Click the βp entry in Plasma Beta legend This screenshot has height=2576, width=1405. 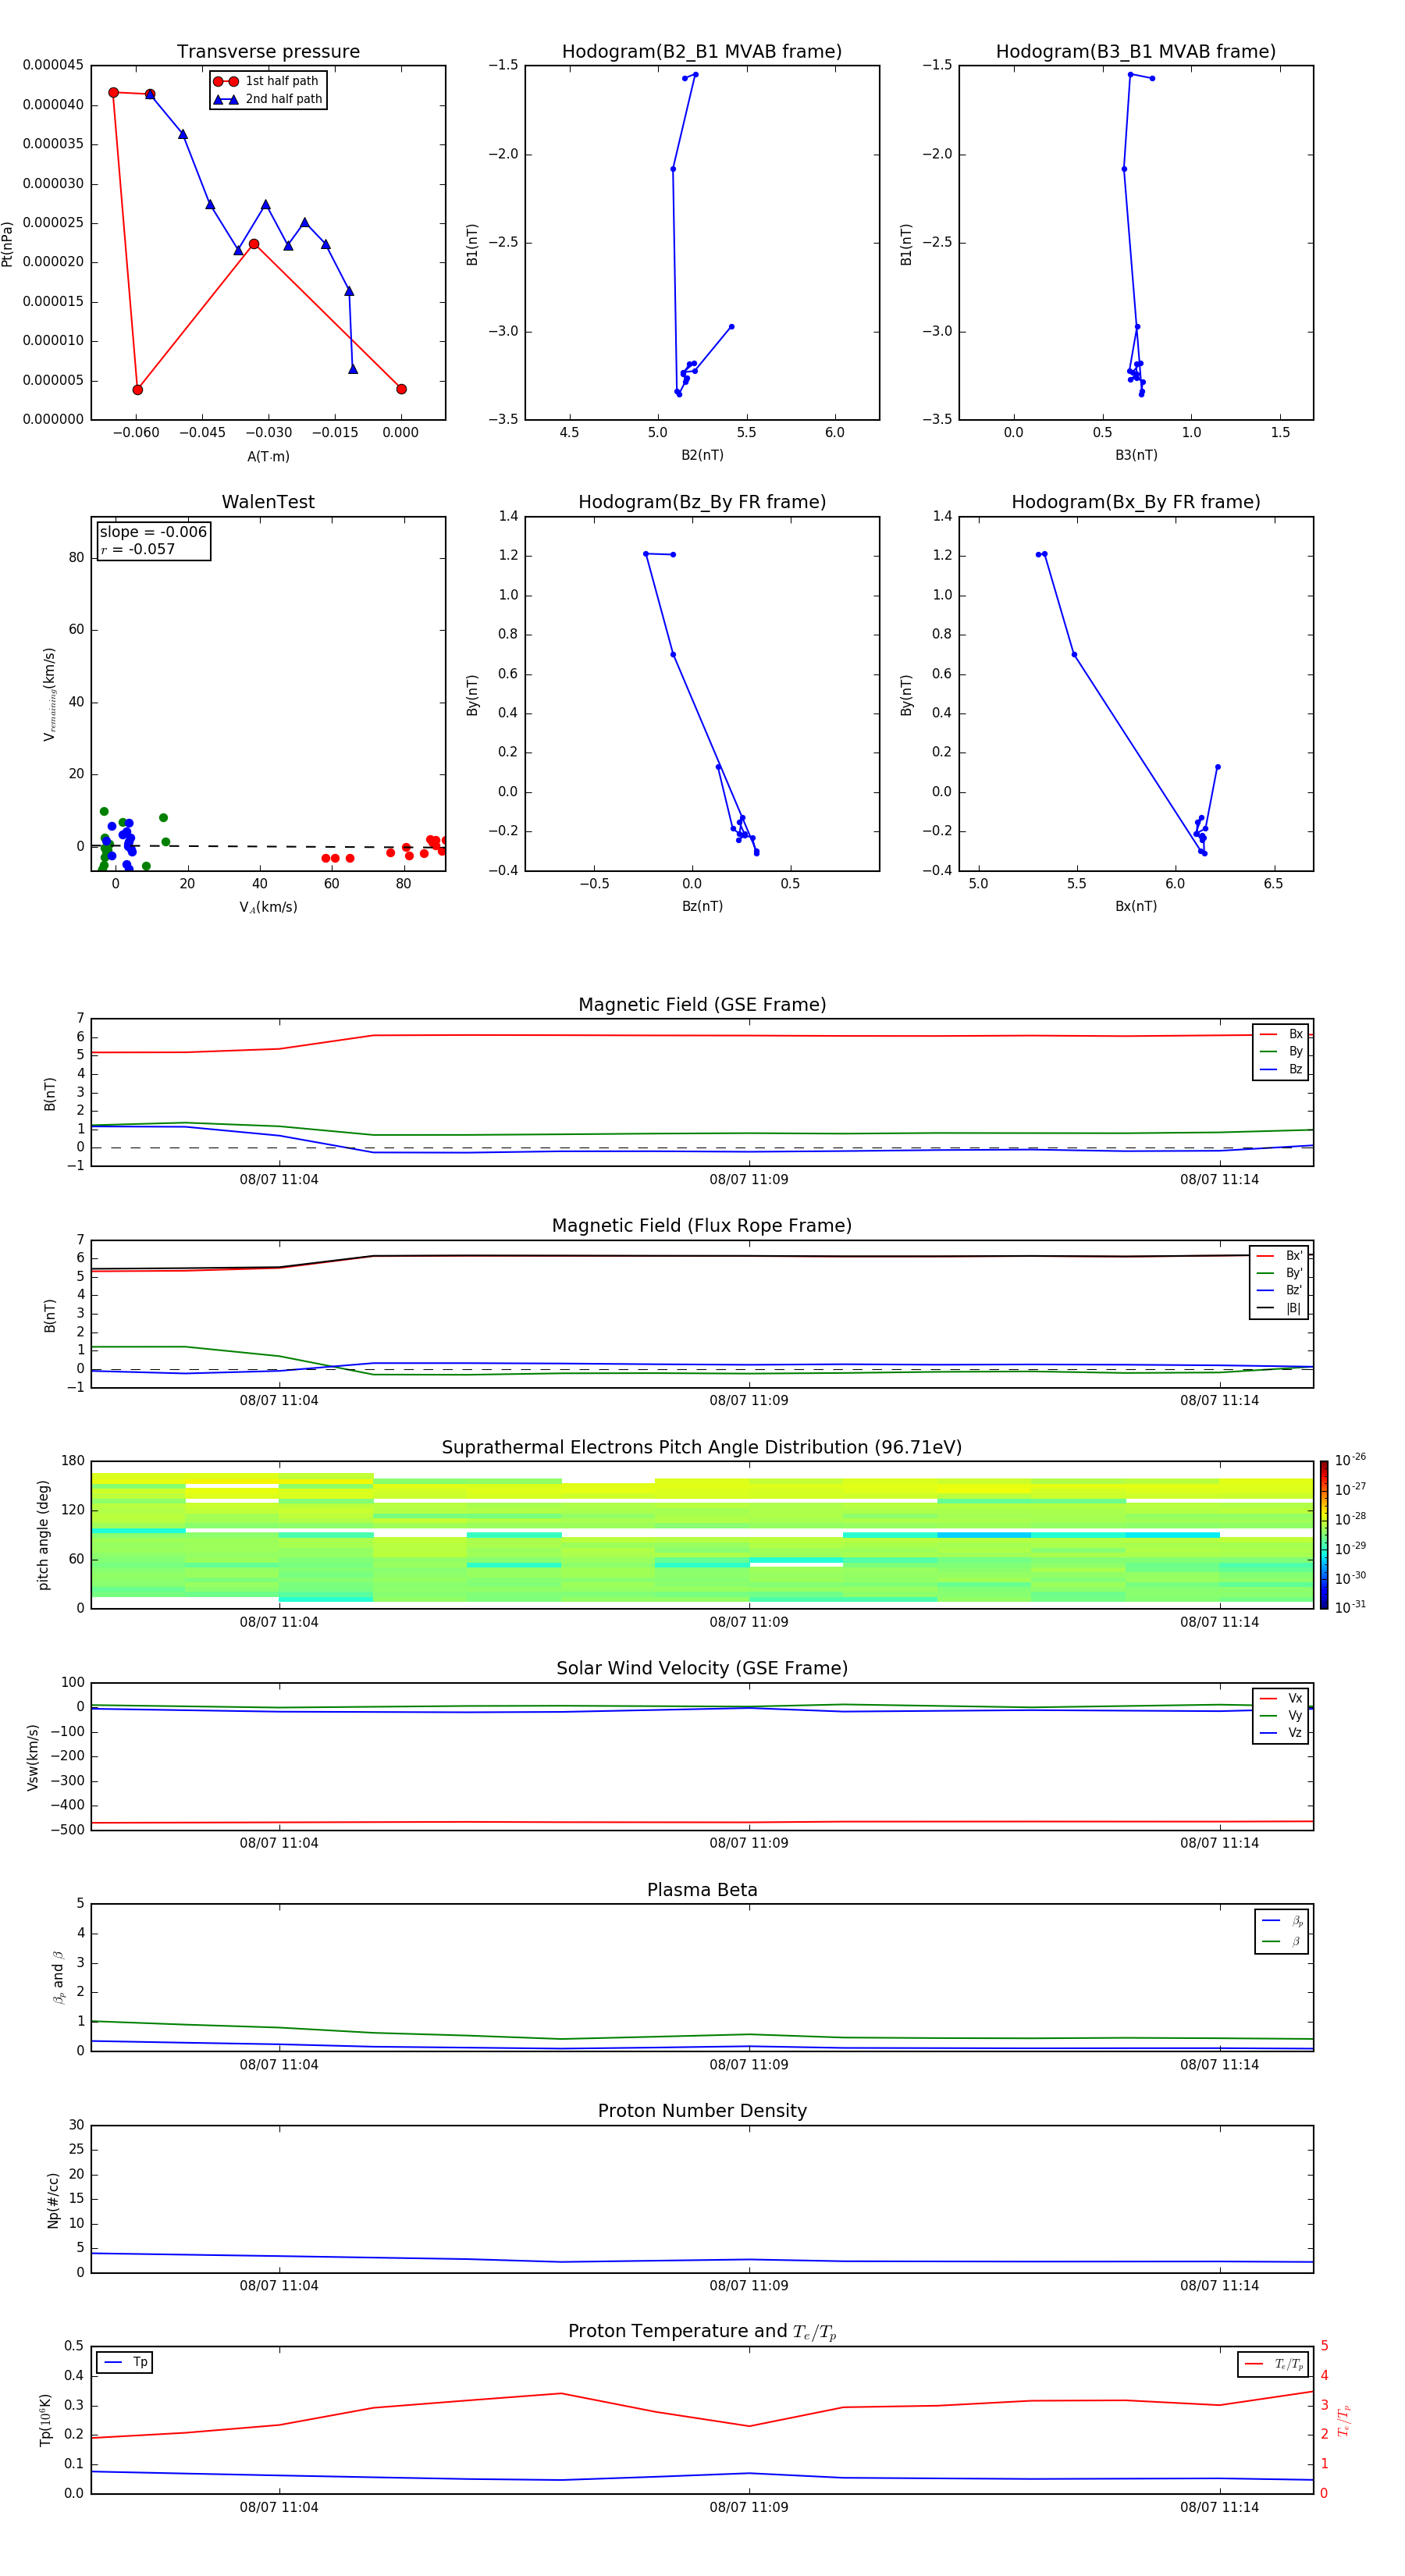(1282, 1921)
